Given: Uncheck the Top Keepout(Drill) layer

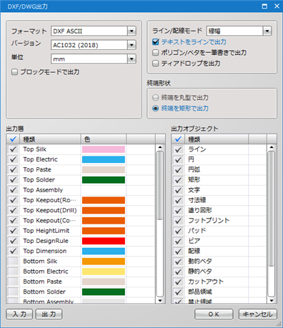Looking at the screenshot, I should pyautogui.click(x=13, y=210).
